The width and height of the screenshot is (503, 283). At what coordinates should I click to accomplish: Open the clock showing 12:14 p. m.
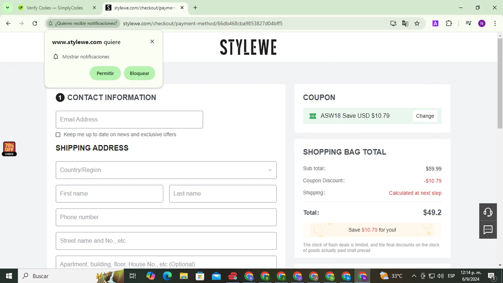tap(471, 276)
